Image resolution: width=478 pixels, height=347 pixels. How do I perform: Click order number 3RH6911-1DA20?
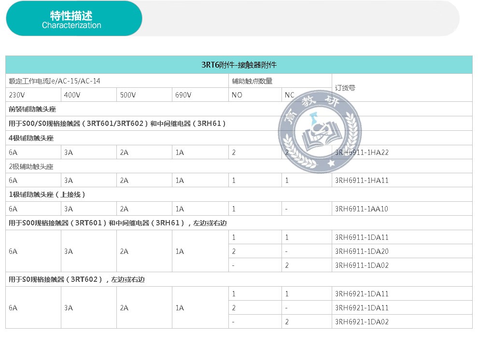362,251
